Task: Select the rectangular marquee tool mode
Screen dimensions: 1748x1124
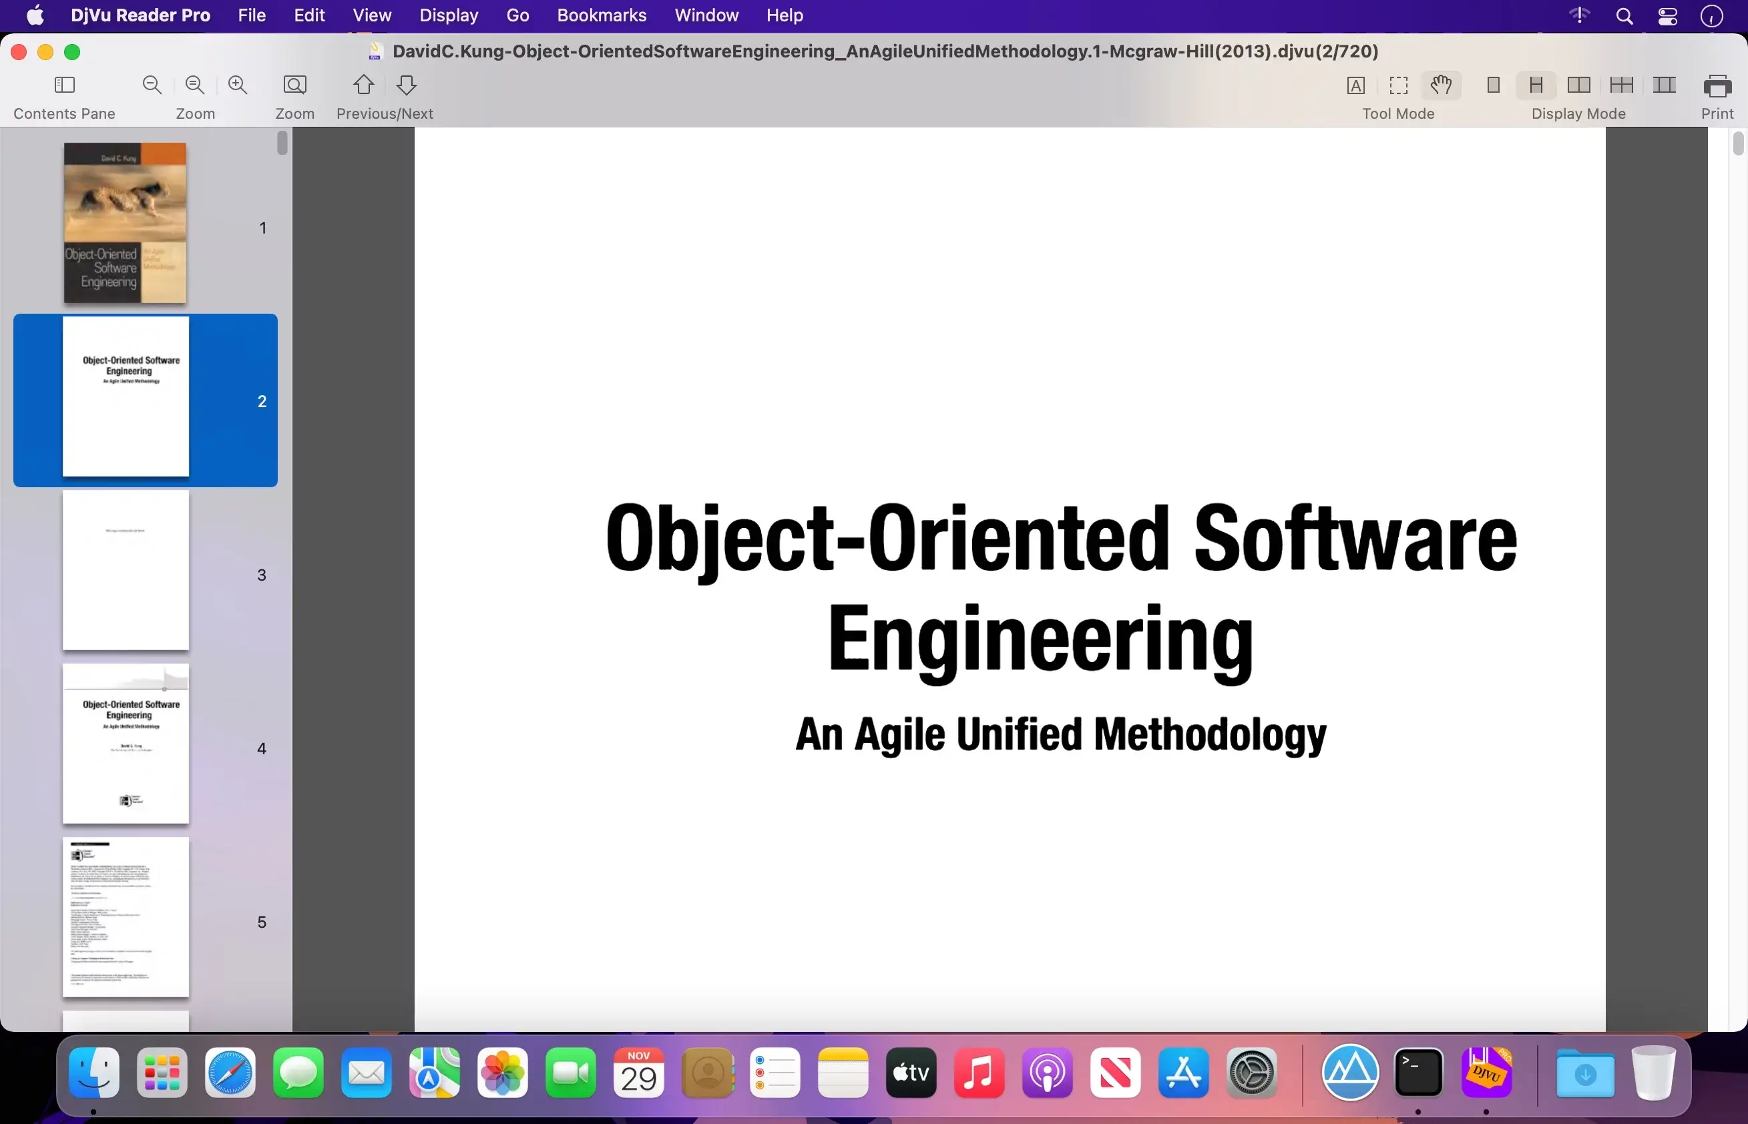Action: pos(1398,85)
